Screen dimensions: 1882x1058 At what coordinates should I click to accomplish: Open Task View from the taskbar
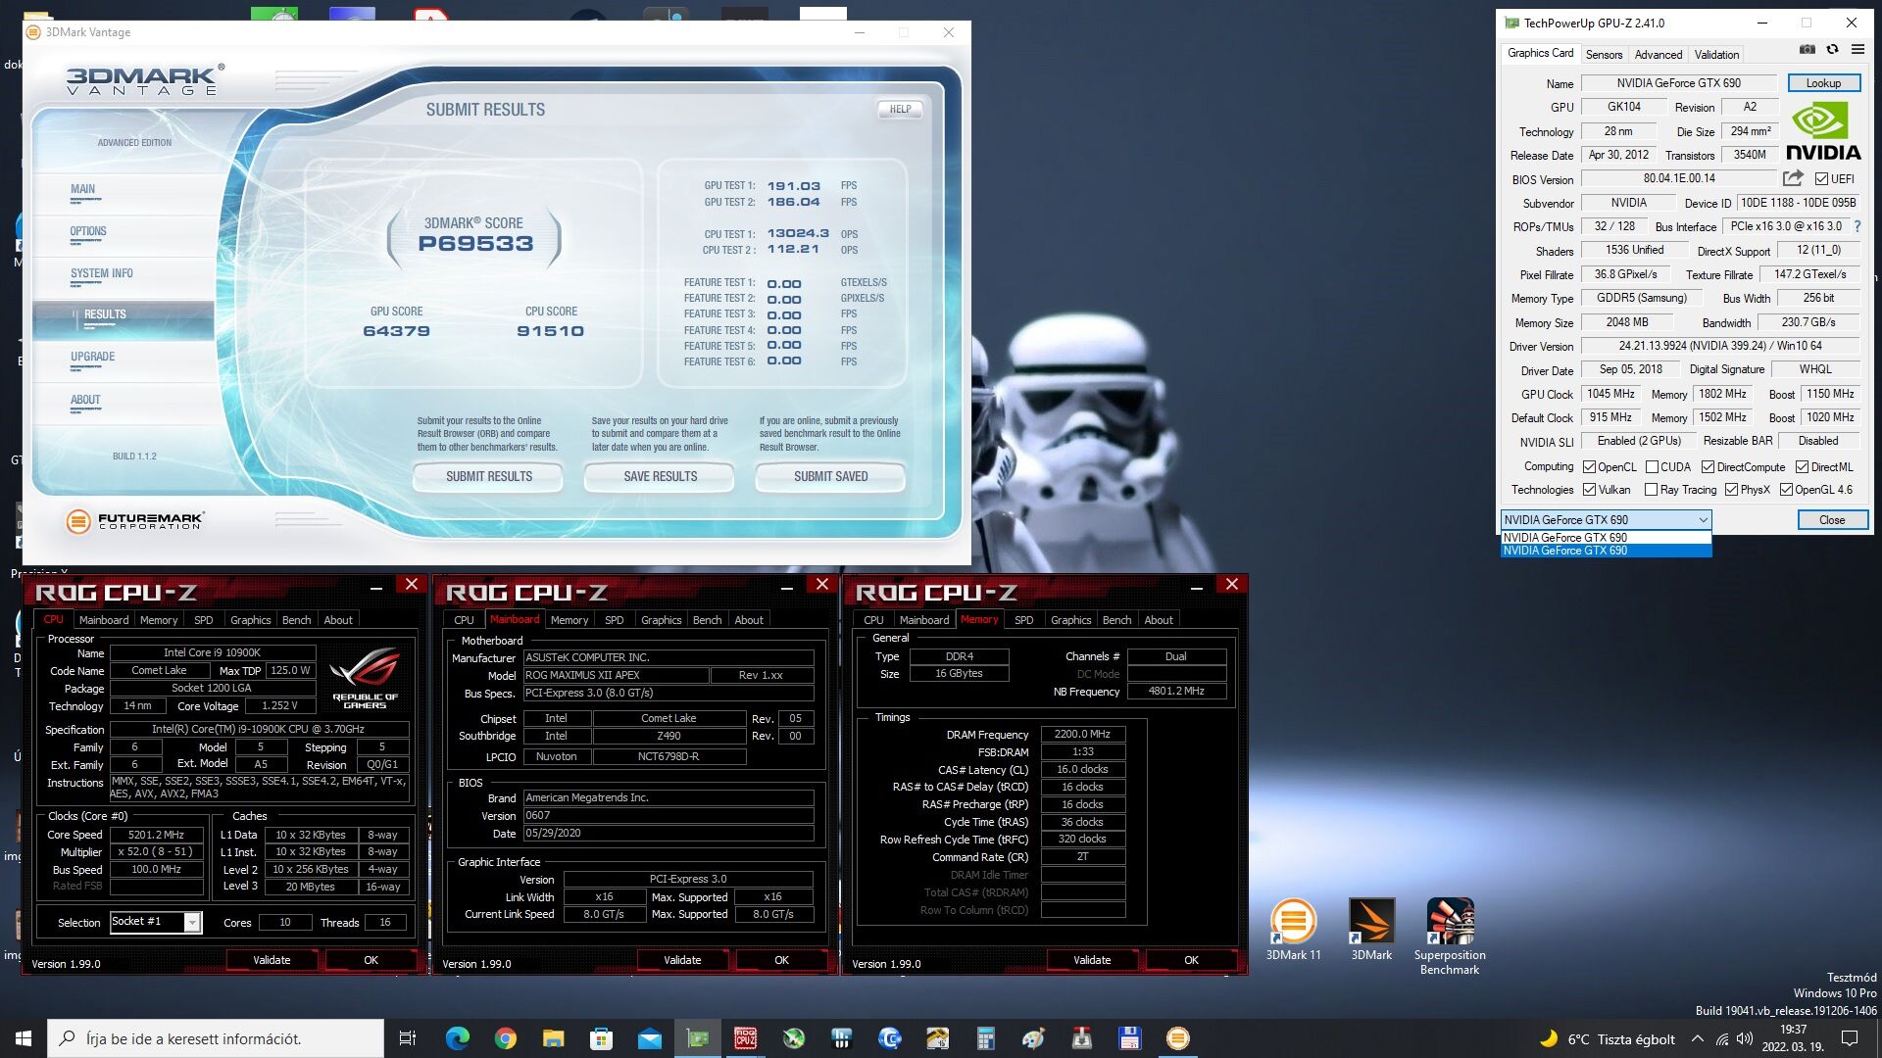click(408, 1038)
